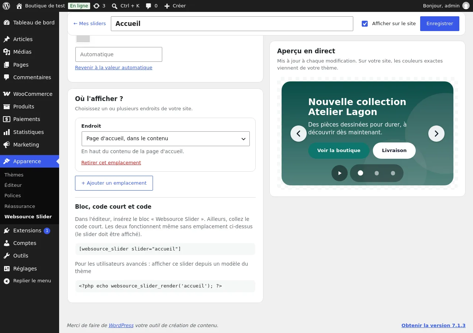
Task: Click the Extensions update count badge
Action: [x=47, y=231]
